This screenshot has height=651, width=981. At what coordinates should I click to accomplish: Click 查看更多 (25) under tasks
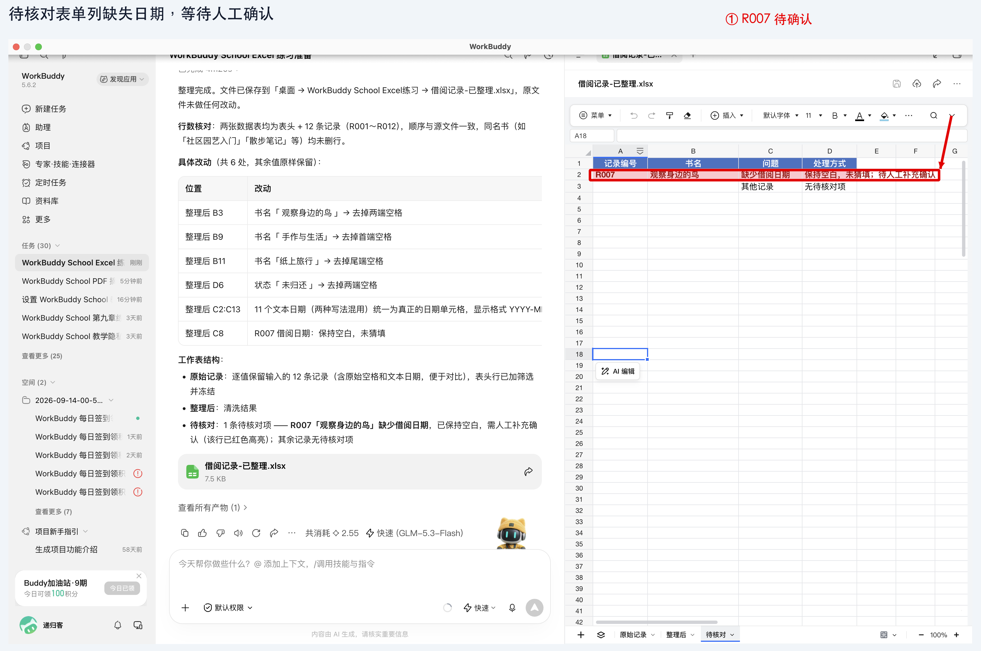point(42,356)
